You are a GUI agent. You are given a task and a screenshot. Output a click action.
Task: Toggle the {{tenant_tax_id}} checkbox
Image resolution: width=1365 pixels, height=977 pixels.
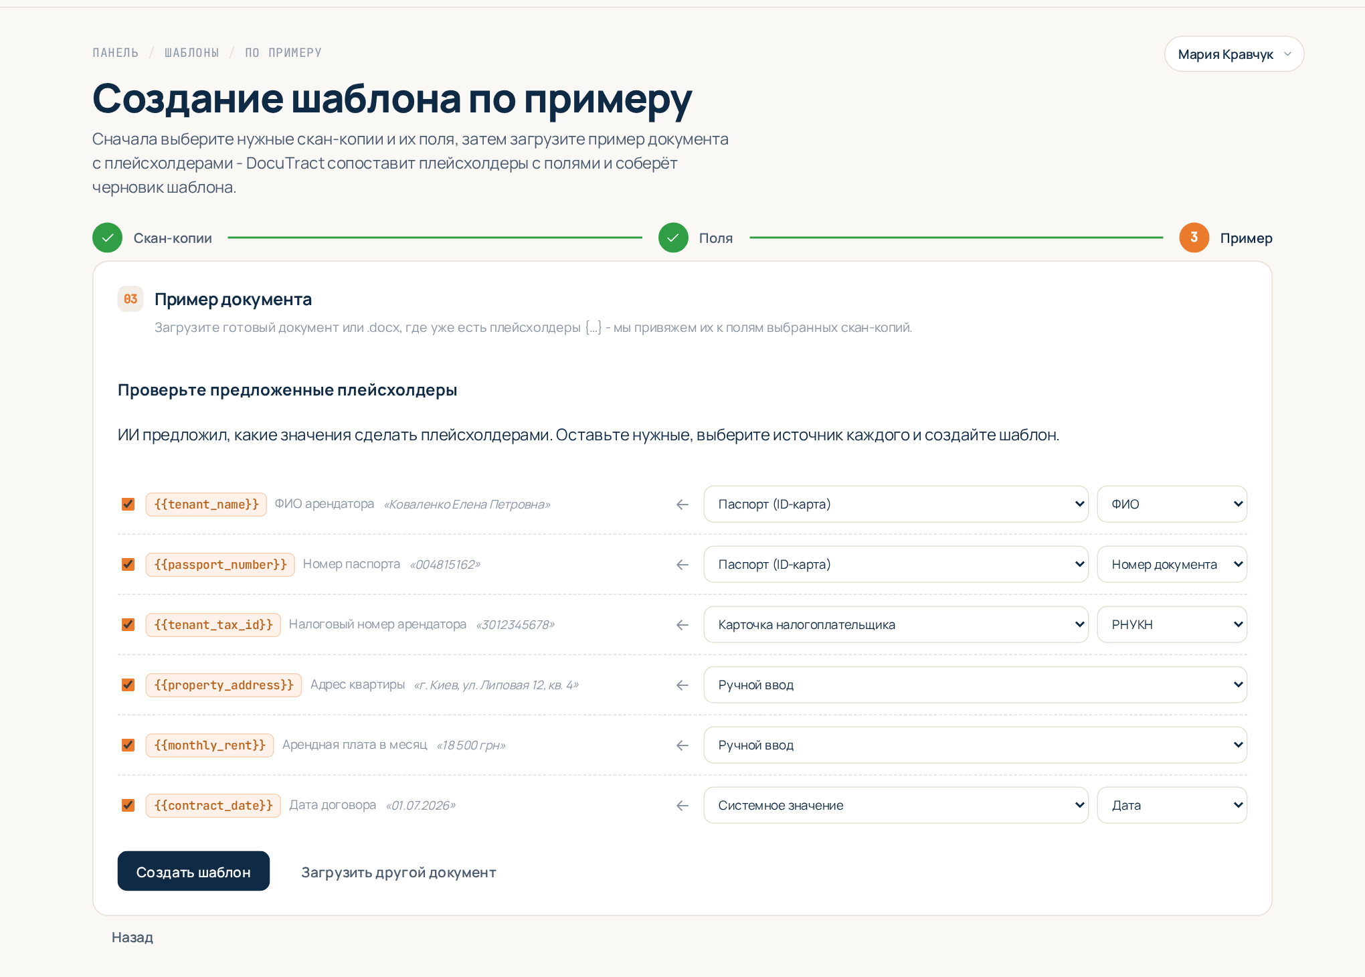[128, 624]
